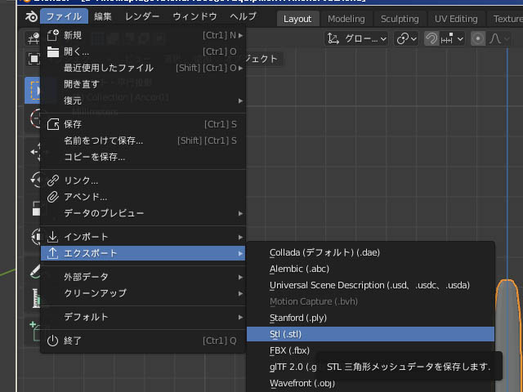
Task: Choose 開く... from the file menu
Action: [x=143, y=51]
